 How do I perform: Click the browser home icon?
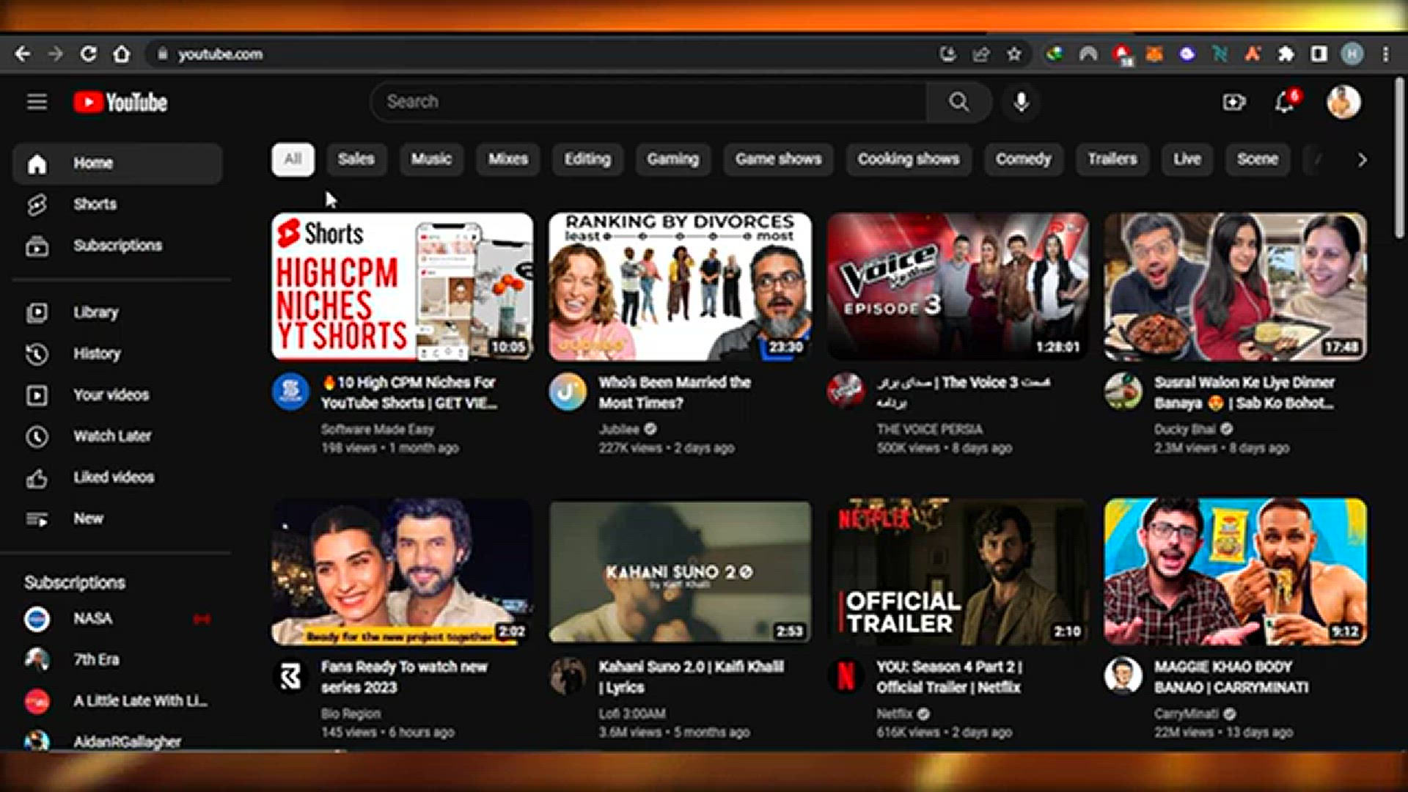pyautogui.click(x=122, y=54)
